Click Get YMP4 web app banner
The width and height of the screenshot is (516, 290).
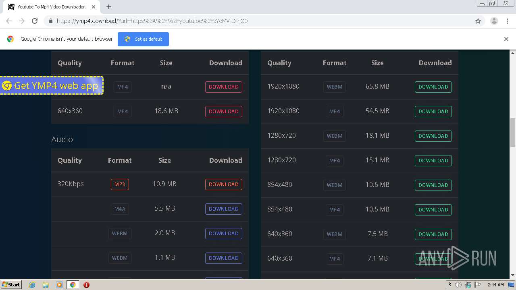(x=52, y=85)
